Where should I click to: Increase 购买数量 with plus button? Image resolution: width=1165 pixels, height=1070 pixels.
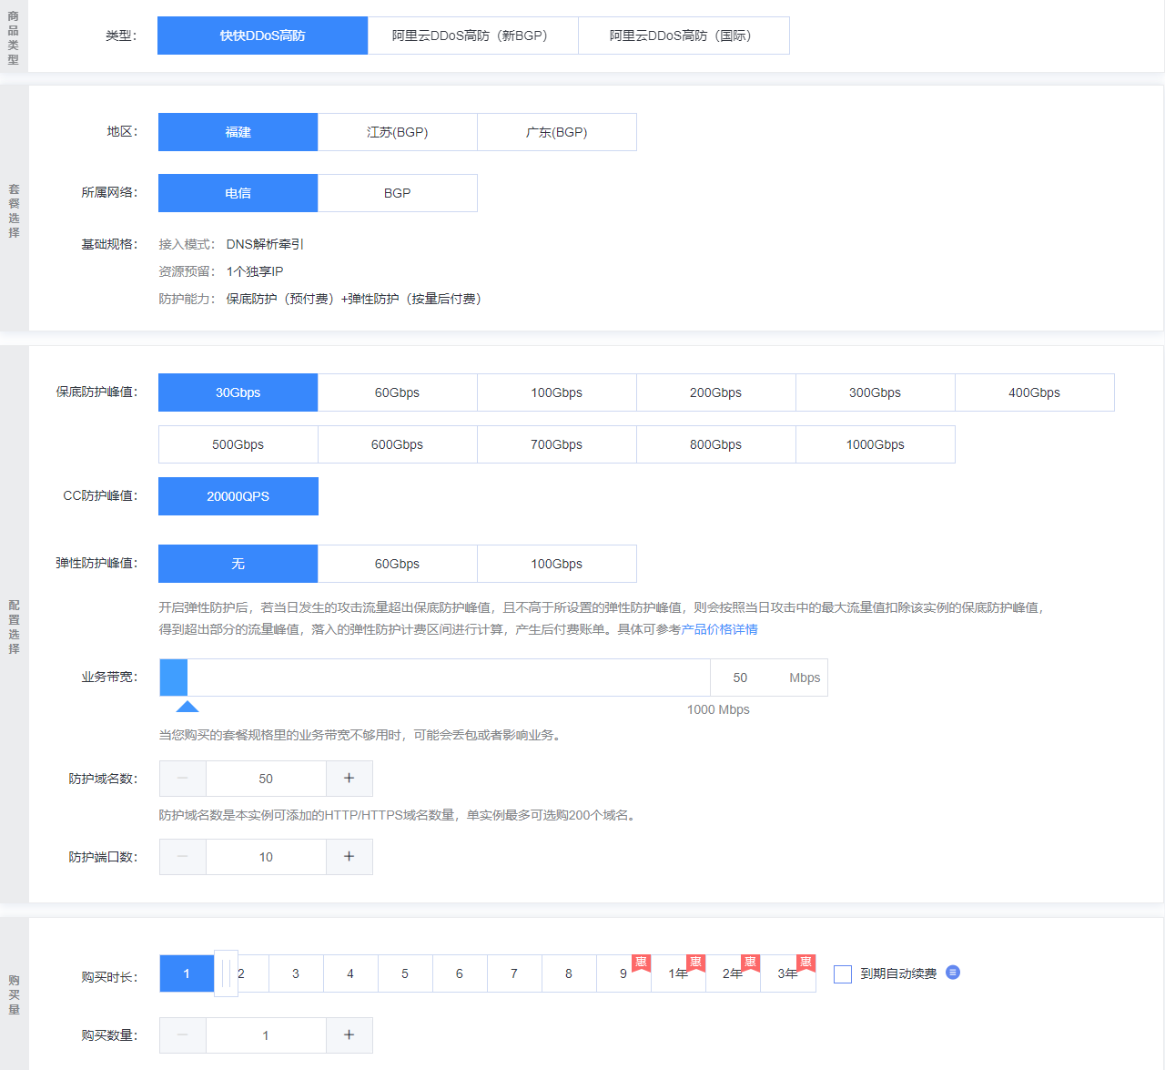pyautogui.click(x=349, y=1035)
